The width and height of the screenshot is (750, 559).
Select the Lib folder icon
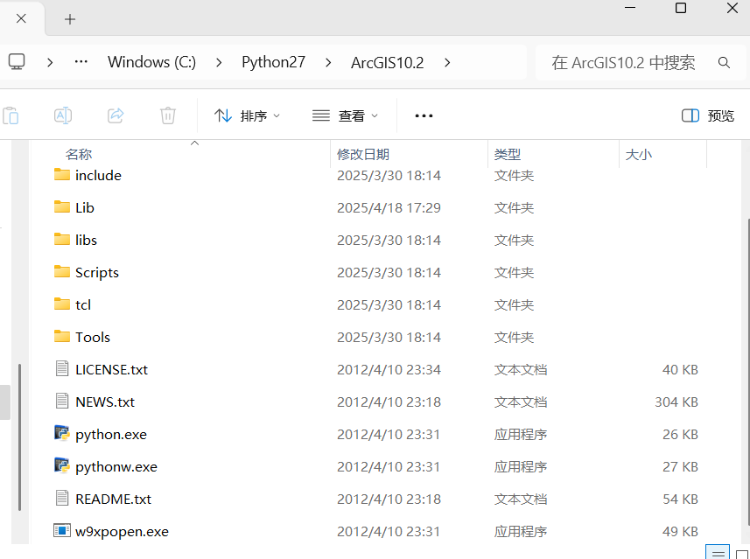(x=62, y=207)
